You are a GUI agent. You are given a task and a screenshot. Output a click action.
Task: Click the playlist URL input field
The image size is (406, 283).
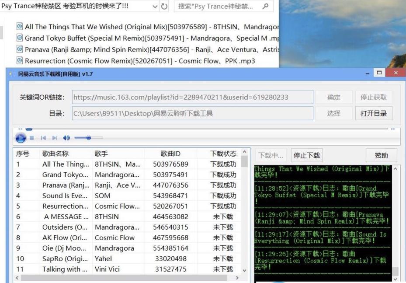pyautogui.click(x=192, y=98)
